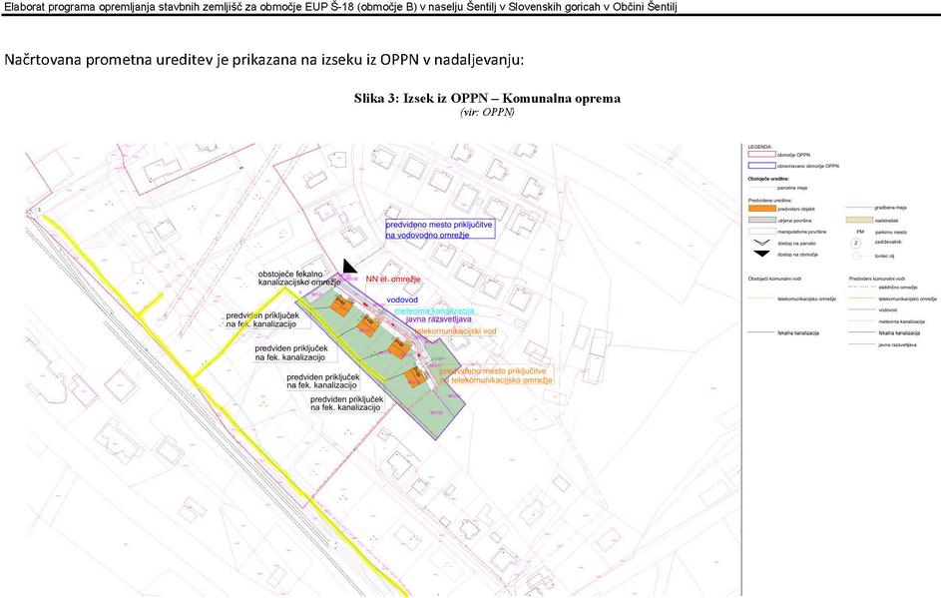
Task: Click the black access arrow on the map
Action: click(x=348, y=267)
